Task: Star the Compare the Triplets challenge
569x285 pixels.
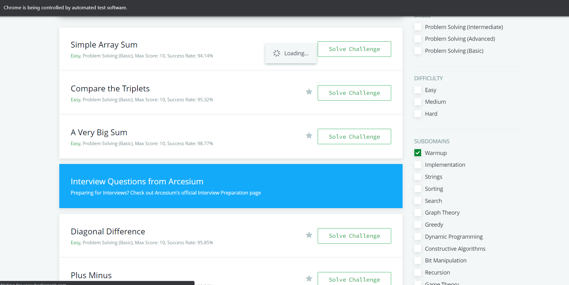Action: coord(309,92)
